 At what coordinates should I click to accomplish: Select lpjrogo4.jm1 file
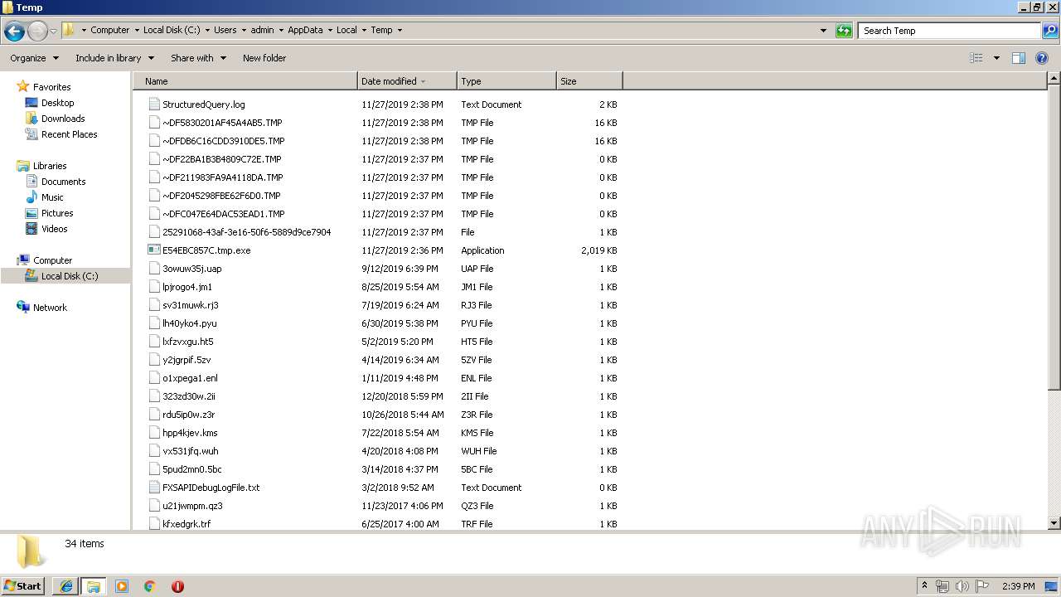coord(187,287)
